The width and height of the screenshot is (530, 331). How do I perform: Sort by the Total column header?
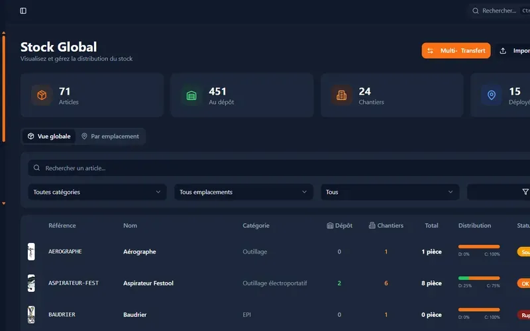point(431,225)
